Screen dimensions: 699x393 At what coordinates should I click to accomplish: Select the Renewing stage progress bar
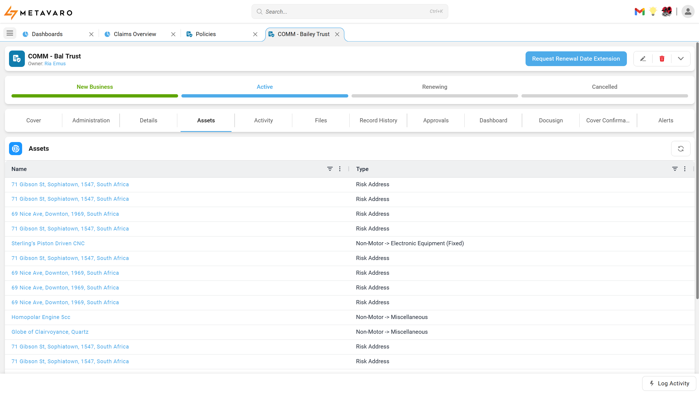435,96
